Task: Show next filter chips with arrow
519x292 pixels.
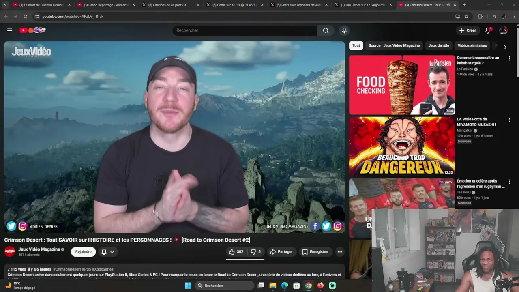Action: pyautogui.click(x=505, y=47)
